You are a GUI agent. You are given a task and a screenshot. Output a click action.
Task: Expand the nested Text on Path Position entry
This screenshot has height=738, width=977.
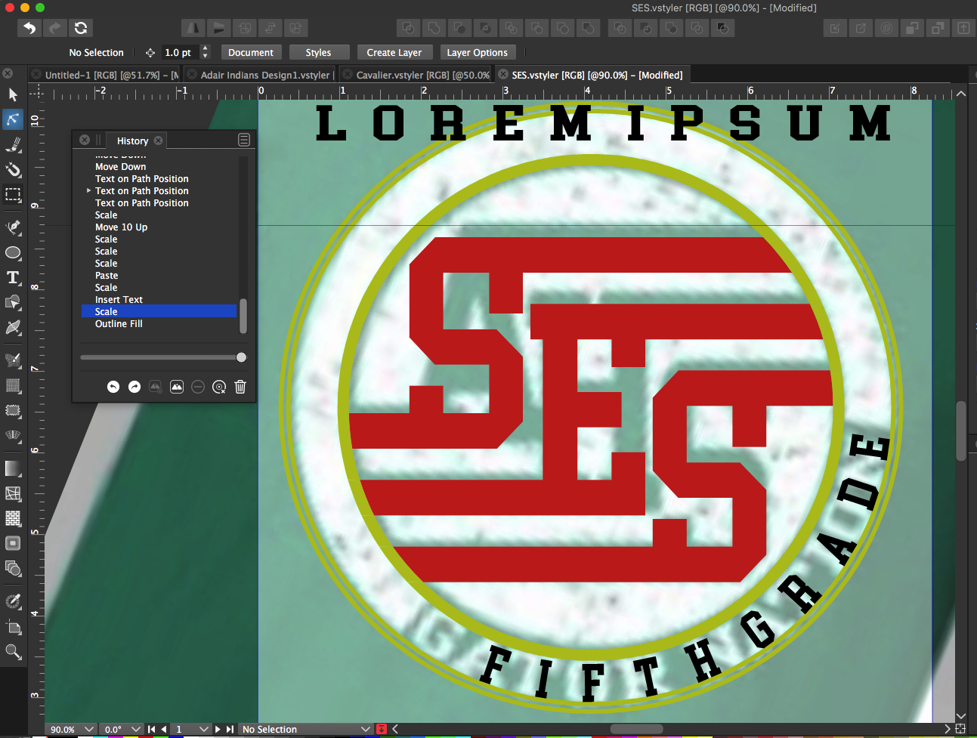click(88, 191)
